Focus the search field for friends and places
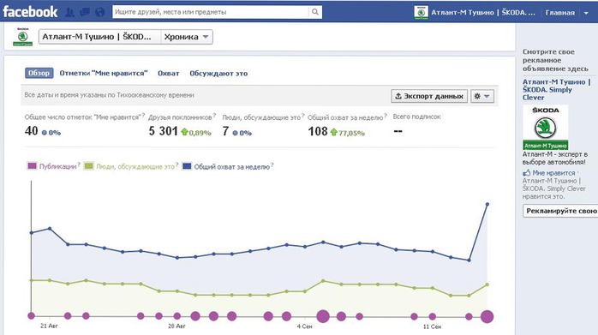 [x=211, y=12]
